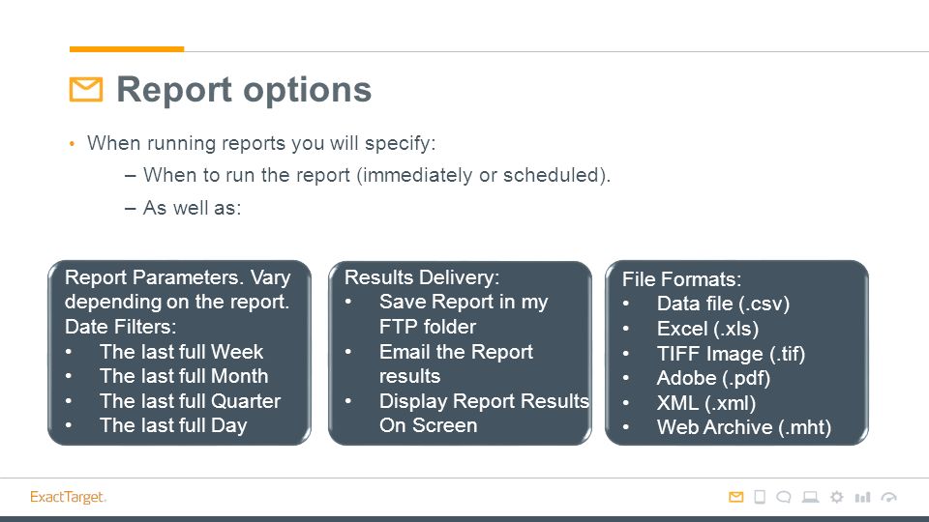Click the speech bubble icon in footer
Viewport: 929px width, 522px height.
784,497
